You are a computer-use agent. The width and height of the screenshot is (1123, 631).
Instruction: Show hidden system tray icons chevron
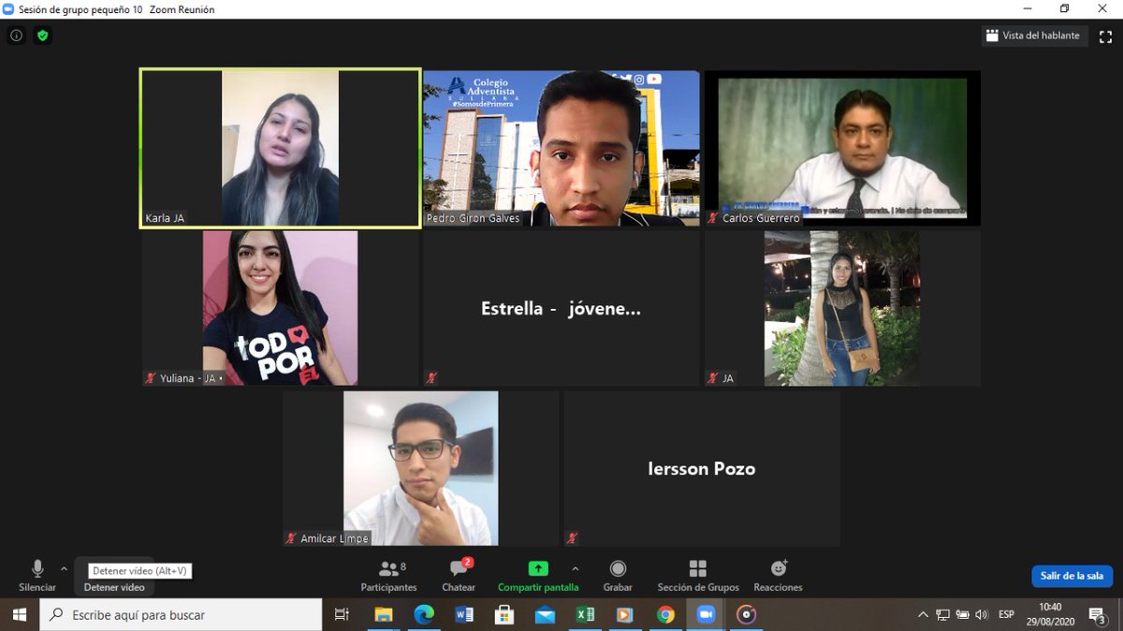[923, 615]
